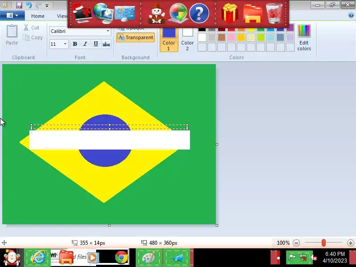Open the Edit colors dialog

click(x=304, y=38)
